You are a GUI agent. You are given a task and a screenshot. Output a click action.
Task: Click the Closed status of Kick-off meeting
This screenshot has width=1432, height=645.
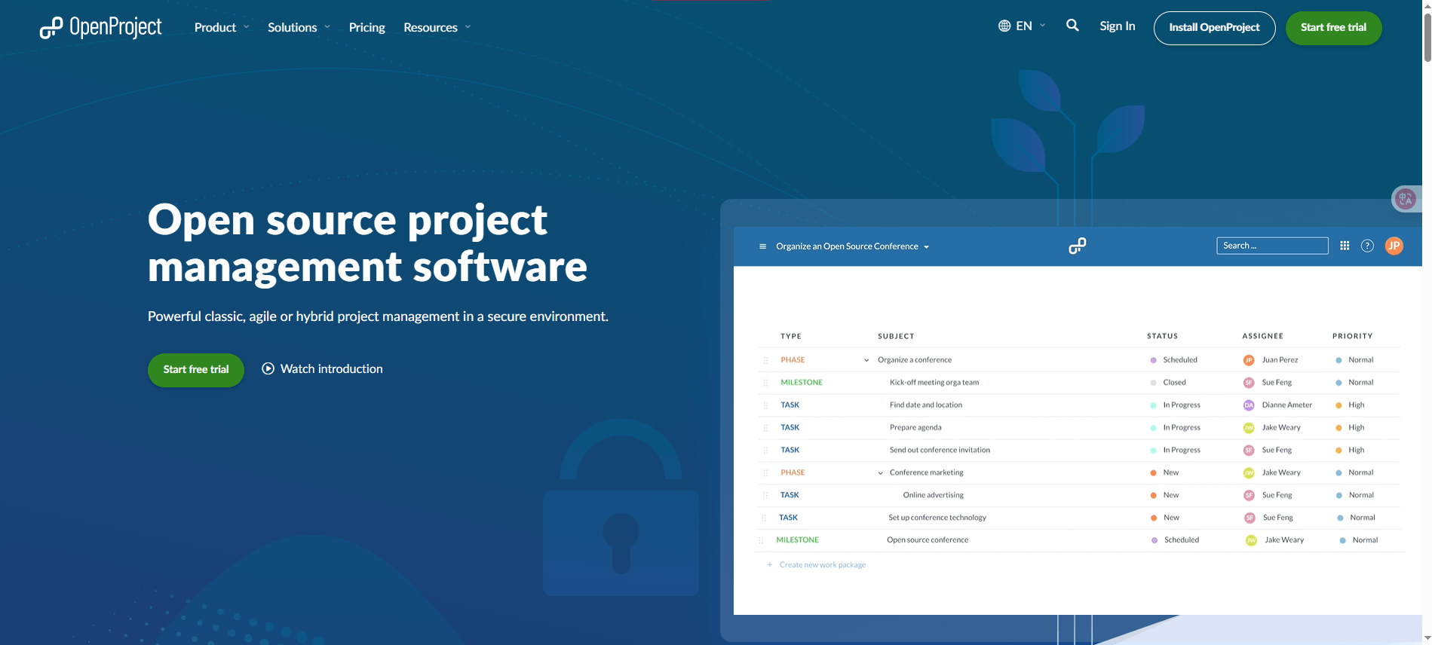pos(1174,383)
